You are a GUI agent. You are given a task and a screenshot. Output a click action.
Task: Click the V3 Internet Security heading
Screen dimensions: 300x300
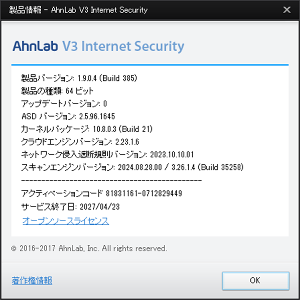123,47
